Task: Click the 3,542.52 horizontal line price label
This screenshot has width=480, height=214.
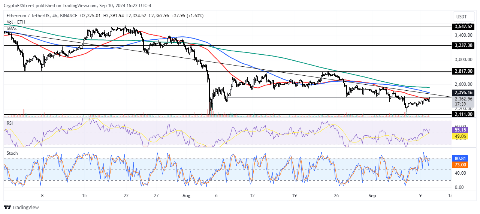Action: (x=463, y=27)
